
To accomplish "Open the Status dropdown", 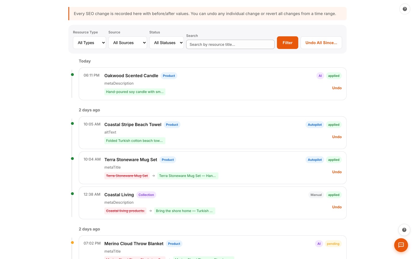I will coord(166,43).
